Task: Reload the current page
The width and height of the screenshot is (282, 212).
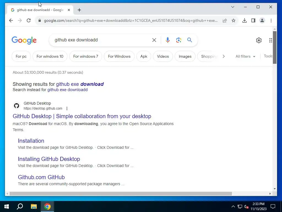Action: pos(29,20)
